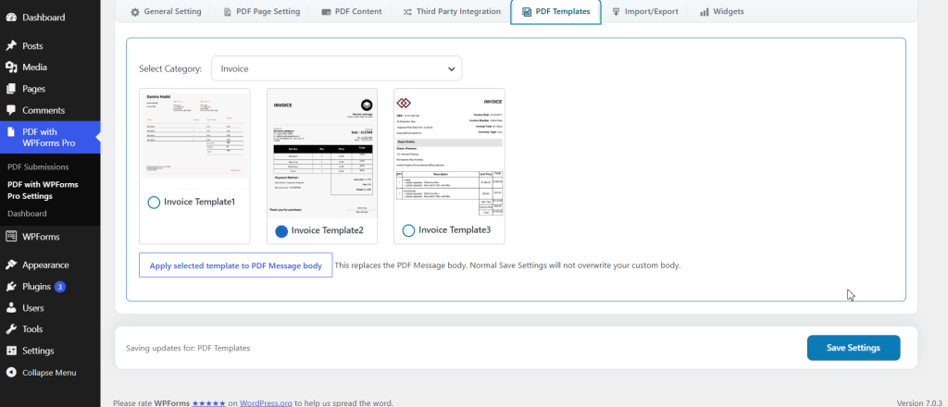Click the Tools wrench icon
Screen dimensions: 948x407
click(x=11, y=329)
